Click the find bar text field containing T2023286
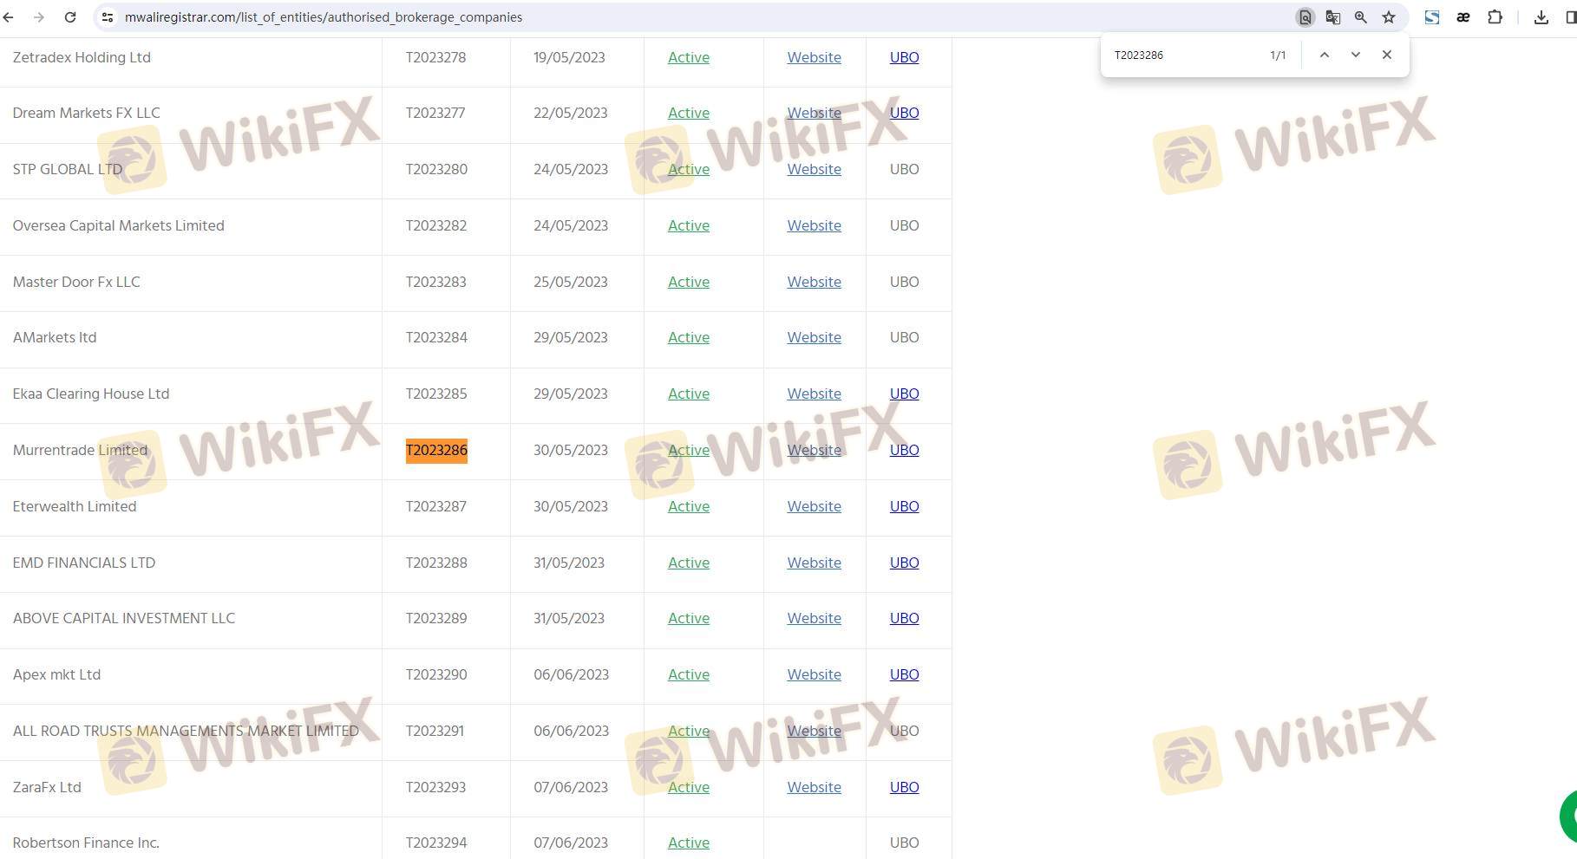 coord(1184,55)
